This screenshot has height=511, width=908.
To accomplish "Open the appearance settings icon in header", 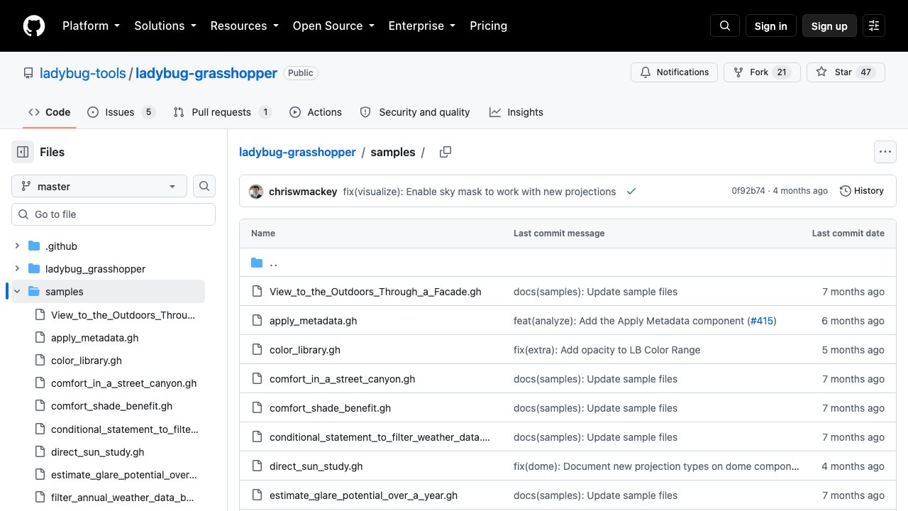I will [874, 26].
